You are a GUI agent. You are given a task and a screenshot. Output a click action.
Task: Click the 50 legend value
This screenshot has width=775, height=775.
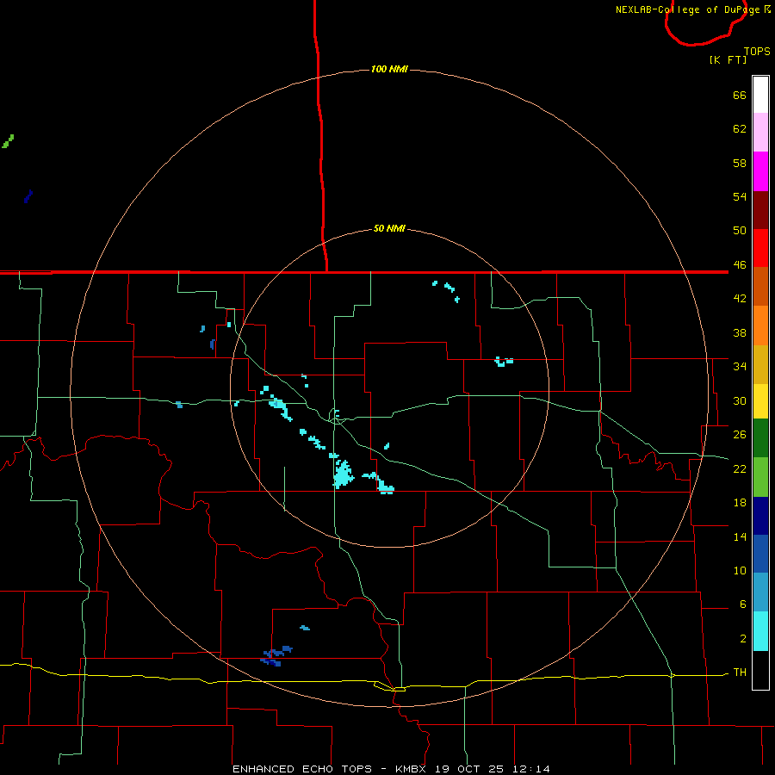740,231
